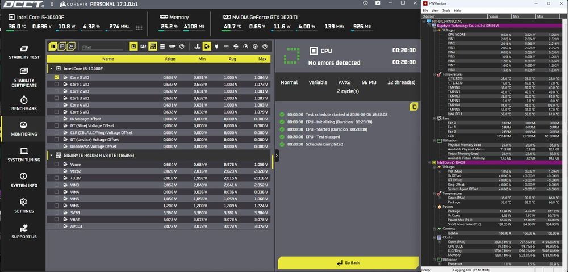Collapse the first Voltages node in HWMonitor
This screenshot has width=568, height=272.
(x=435, y=30)
